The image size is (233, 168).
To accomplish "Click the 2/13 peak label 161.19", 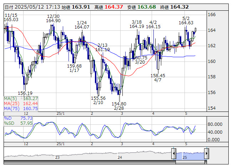I will [102, 47].
